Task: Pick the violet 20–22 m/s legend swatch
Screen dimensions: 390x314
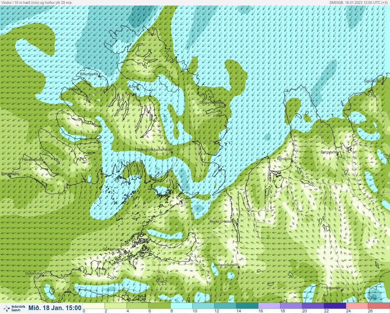Action: 313,305
